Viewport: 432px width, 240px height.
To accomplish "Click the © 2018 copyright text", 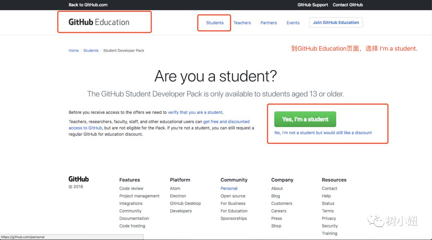I will point(76,186).
